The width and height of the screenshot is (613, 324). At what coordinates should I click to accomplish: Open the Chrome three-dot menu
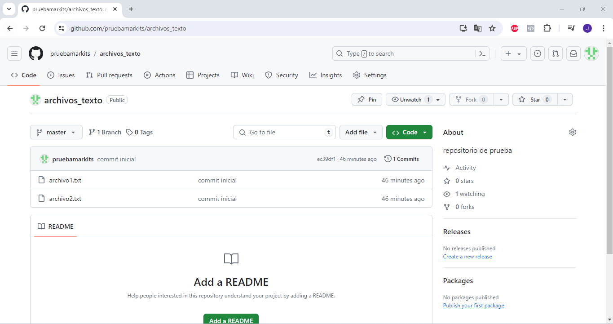tap(604, 28)
